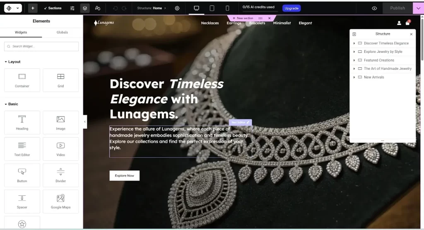Viewport: 424px width, 230px height.
Task: Switch to tablet preview mode
Action: pyautogui.click(x=212, y=8)
